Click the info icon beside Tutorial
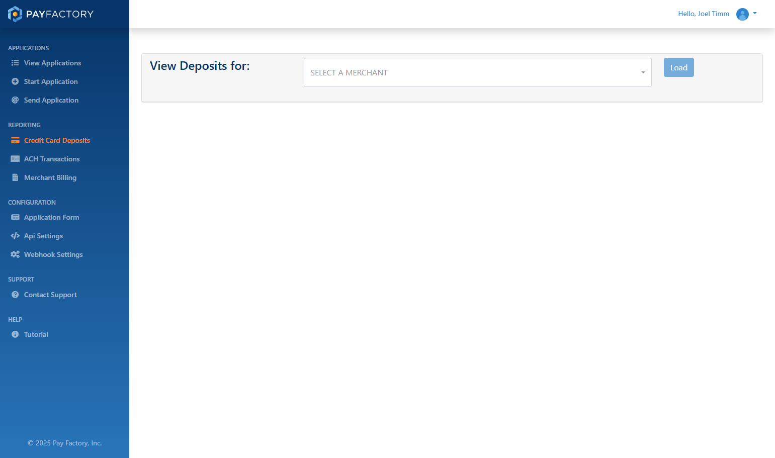The height and width of the screenshot is (458, 775). [x=15, y=334]
